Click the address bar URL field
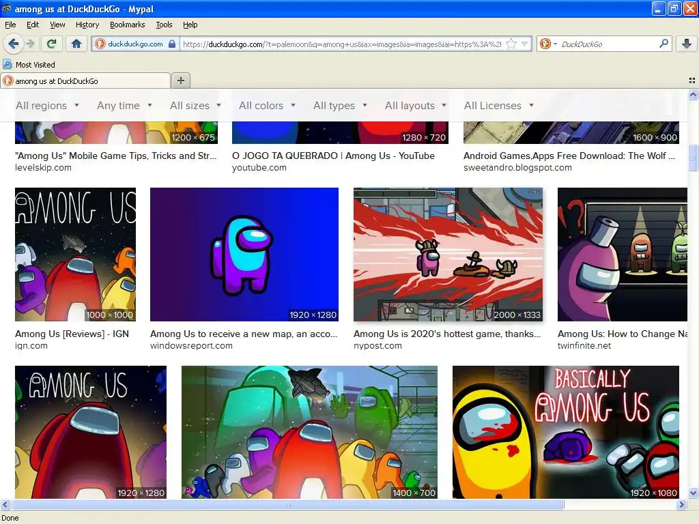Image resolution: width=699 pixels, height=524 pixels. click(x=342, y=44)
